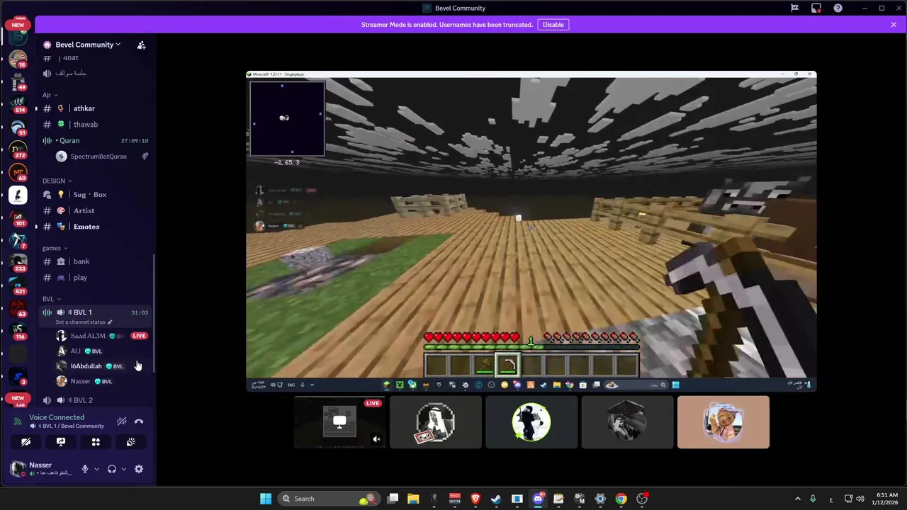This screenshot has height=510, width=907.
Task: Collapse the games category
Action: pos(55,248)
